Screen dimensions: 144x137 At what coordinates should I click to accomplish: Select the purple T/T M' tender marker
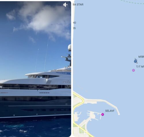(x=133, y=70)
